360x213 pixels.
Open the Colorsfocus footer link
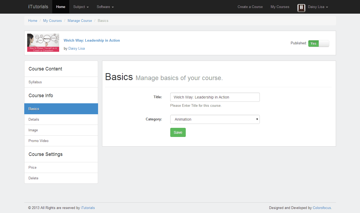322,208
